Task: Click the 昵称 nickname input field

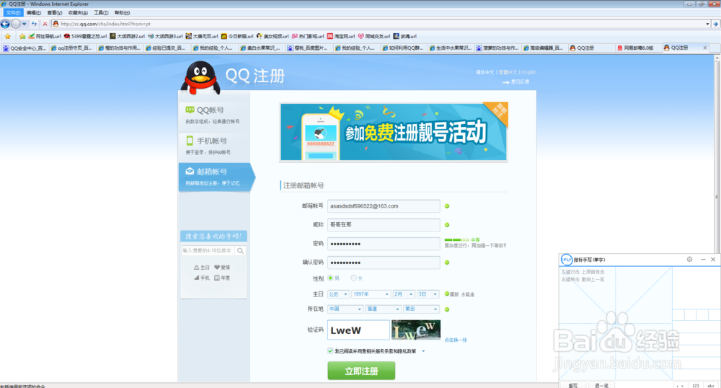Action: coord(384,225)
